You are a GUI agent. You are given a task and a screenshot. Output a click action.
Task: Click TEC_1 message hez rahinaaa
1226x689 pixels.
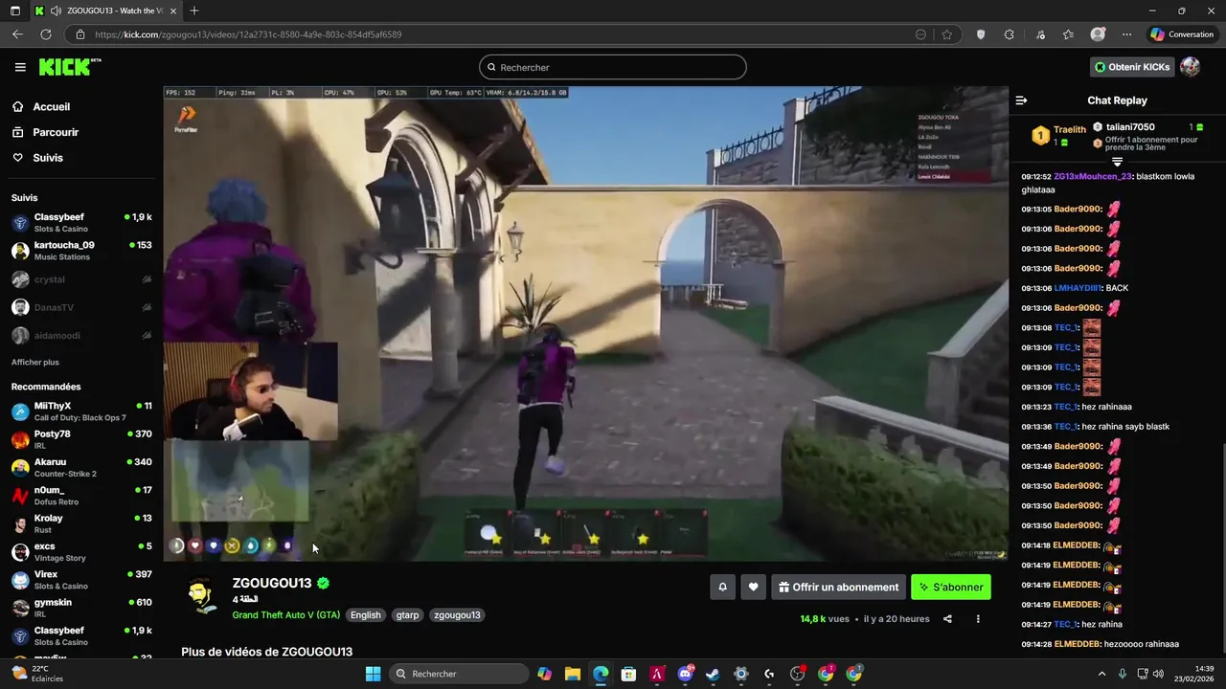coord(1077,407)
